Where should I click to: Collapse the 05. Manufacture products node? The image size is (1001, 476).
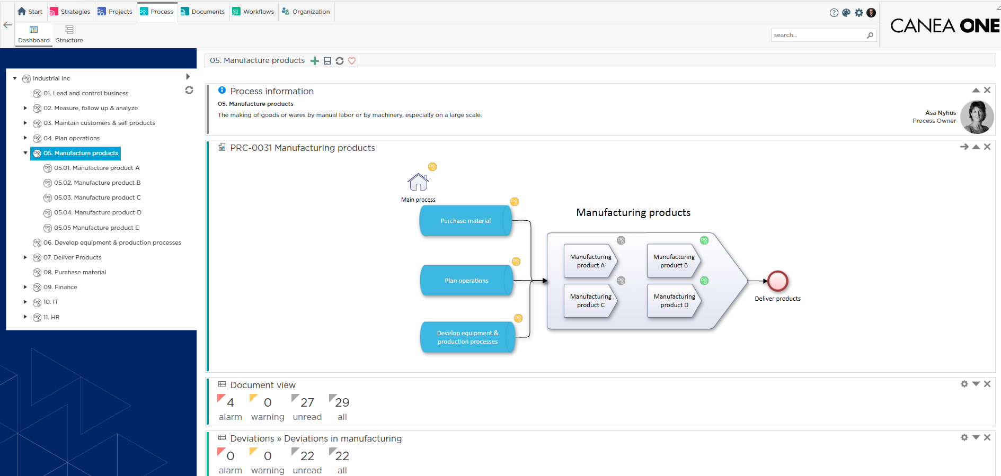click(25, 153)
